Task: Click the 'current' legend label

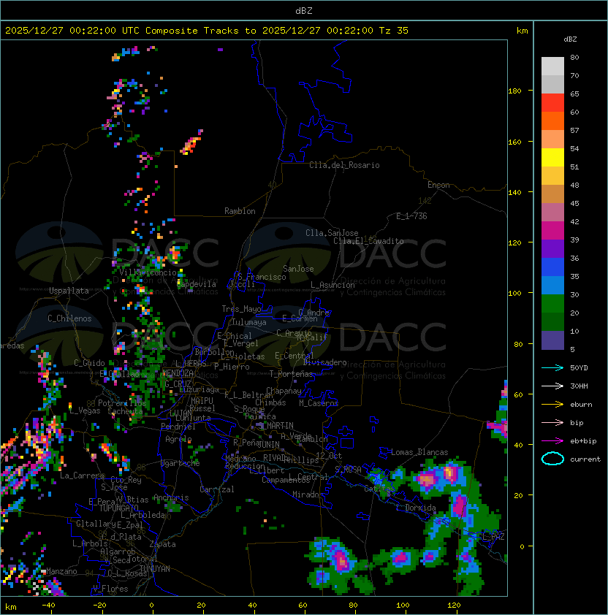Action: pos(585,459)
